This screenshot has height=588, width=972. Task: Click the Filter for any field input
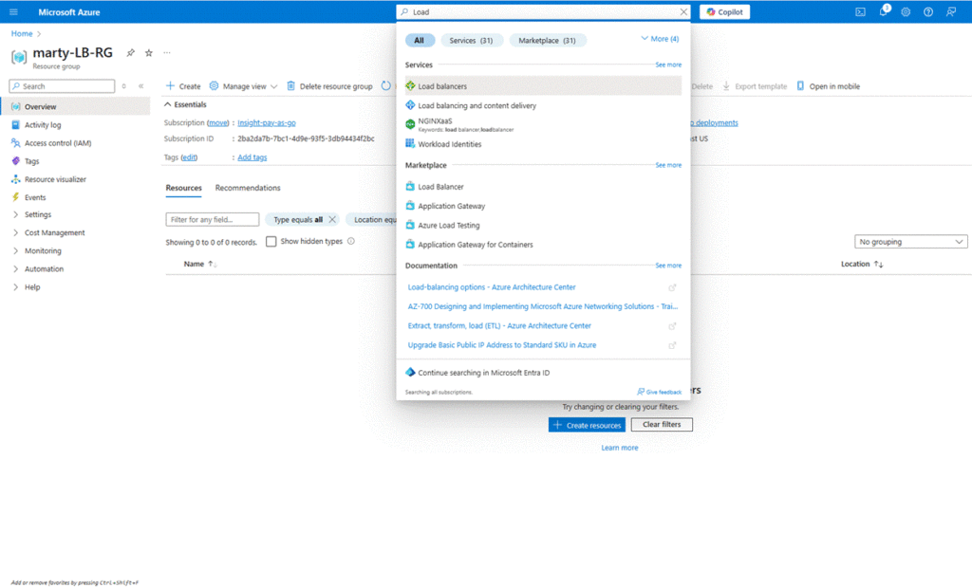(213, 219)
